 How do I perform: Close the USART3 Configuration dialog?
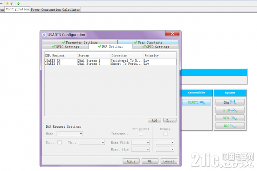173,33
